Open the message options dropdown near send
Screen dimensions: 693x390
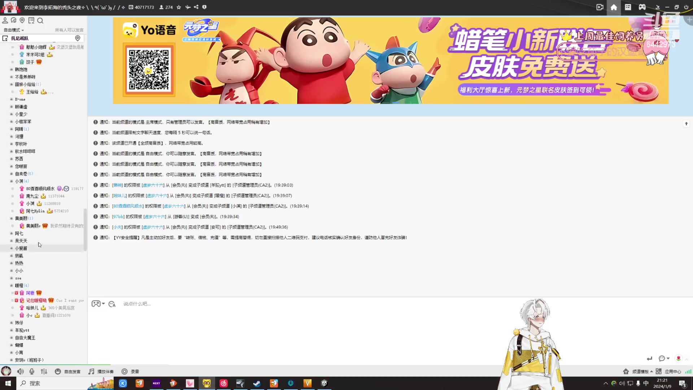[x=664, y=359]
